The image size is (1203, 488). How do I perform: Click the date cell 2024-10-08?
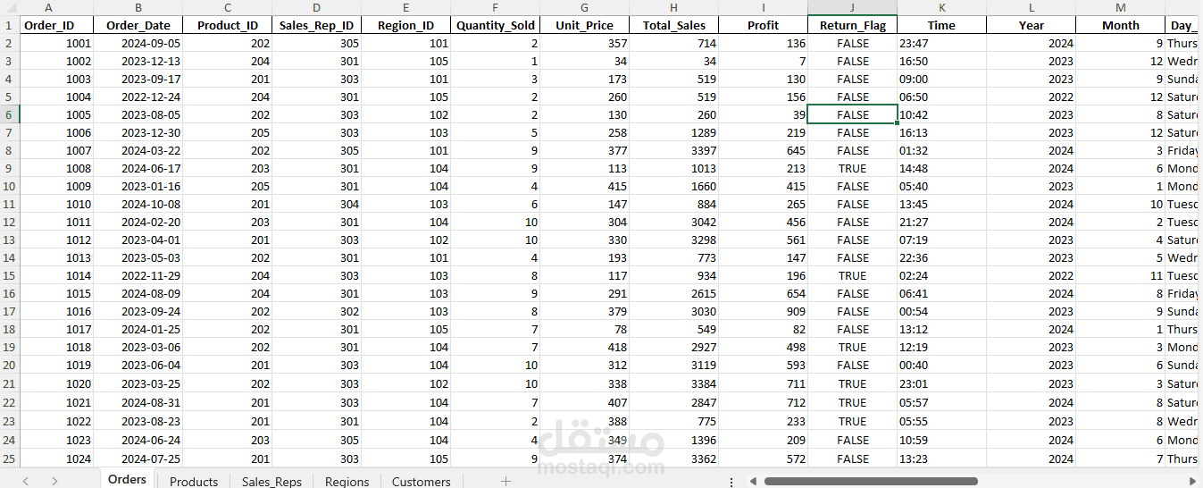pos(138,204)
